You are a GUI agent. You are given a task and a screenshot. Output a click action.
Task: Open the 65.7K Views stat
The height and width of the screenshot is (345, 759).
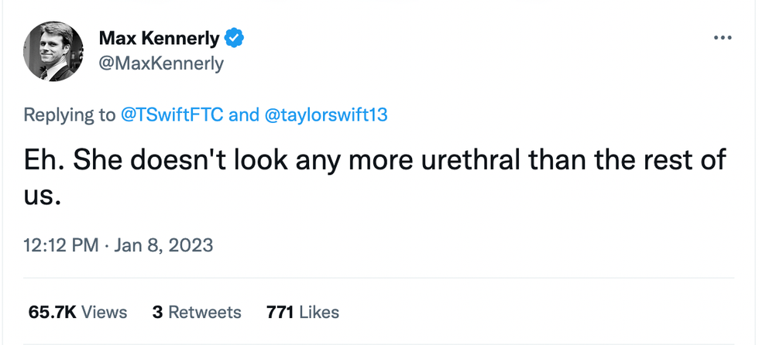tap(77, 312)
